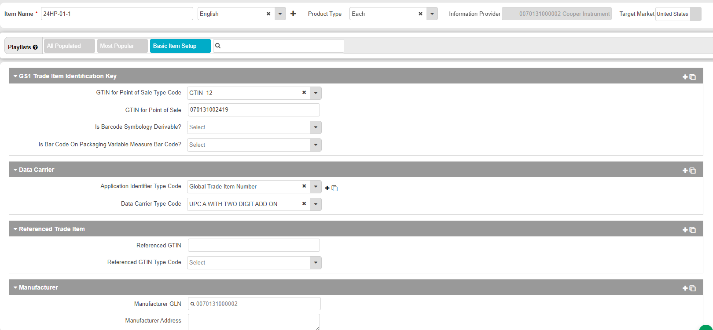
Task: Remove the Each product type selection
Action: click(420, 14)
